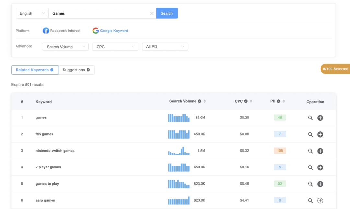Switch to the Suggestions tab

(x=76, y=70)
